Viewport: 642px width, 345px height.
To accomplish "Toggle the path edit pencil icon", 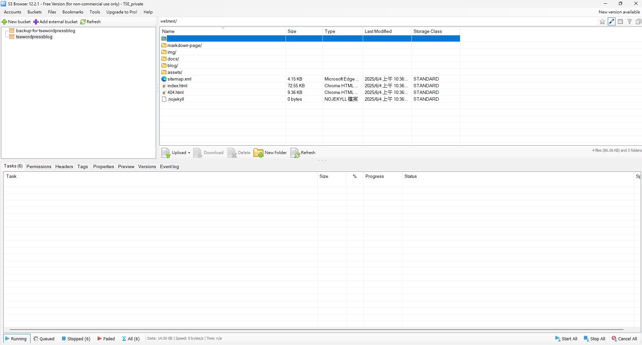I will click(611, 22).
